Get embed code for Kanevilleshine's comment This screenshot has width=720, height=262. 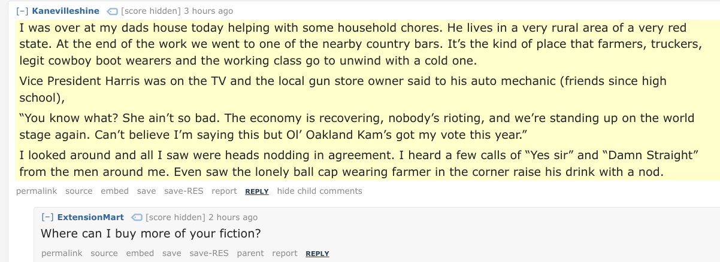click(114, 191)
